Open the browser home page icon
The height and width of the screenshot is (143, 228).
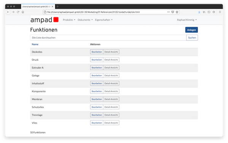point(23,12)
